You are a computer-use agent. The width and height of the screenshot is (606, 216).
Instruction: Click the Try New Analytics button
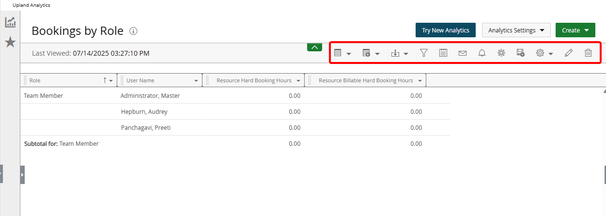click(445, 30)
